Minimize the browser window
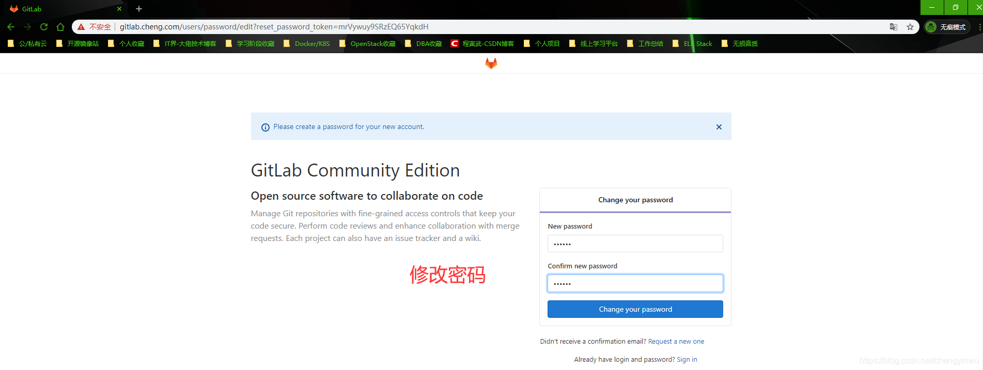This screenshot has height=370, width=983. point(932,7)
